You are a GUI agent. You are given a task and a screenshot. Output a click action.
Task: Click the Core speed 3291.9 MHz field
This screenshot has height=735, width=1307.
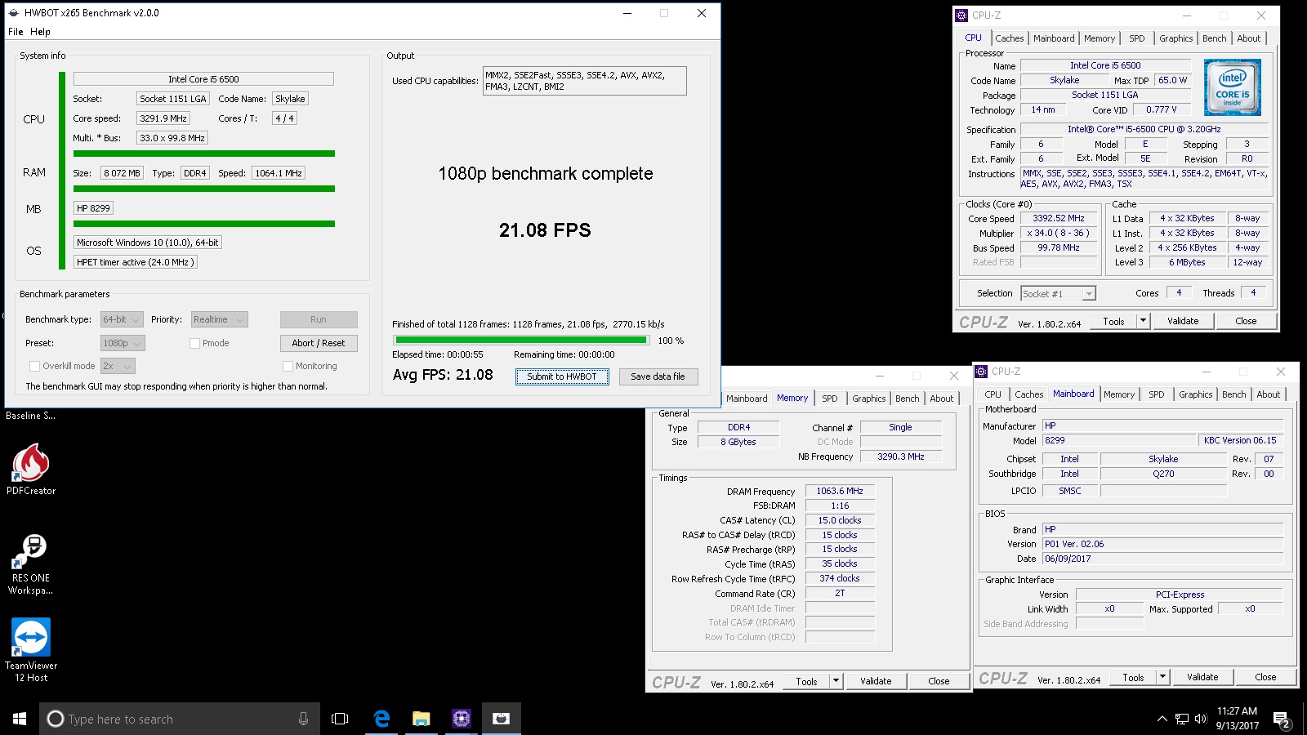[x=163, y=118]
